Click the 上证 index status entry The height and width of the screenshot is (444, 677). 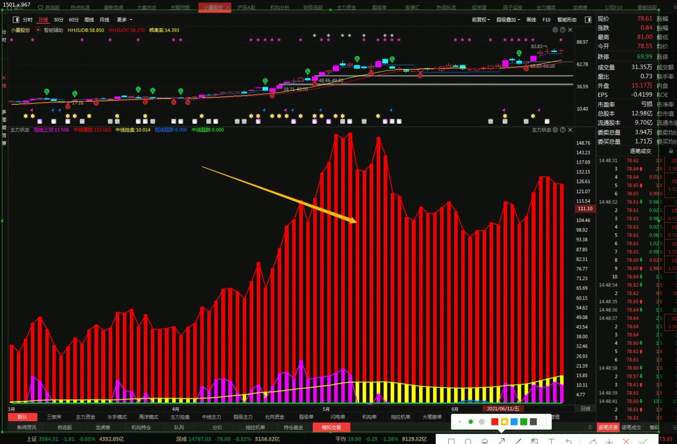tap(75, 439)
